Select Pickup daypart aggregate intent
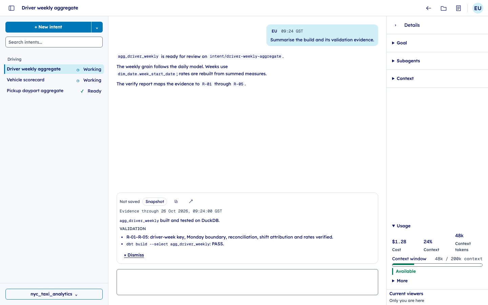This screenshot has width=488, height=305. click(54, 91)
